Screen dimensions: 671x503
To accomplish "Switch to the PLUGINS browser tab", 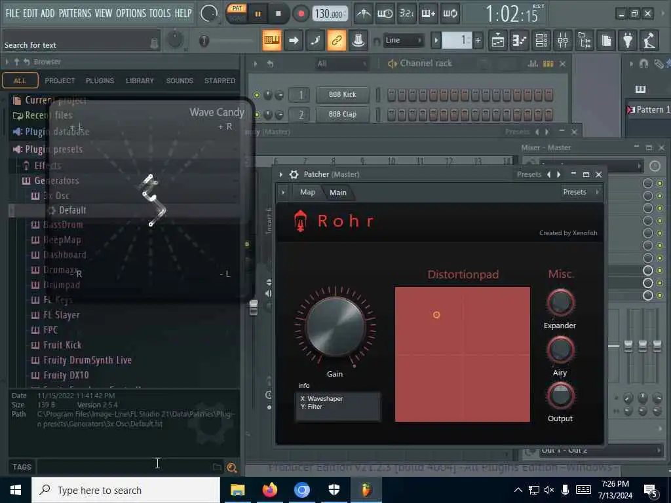I will pos(100,81).
